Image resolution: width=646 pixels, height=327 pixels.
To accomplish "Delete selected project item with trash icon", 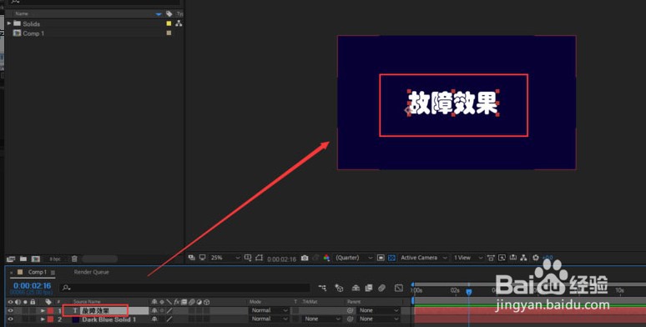I will (74, 259).
